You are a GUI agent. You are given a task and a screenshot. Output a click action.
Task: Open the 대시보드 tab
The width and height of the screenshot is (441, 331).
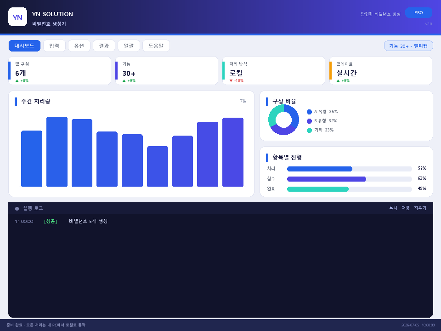click(24, 46)
